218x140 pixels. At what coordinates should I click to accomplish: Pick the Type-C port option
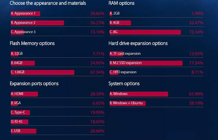pos(20,112)
